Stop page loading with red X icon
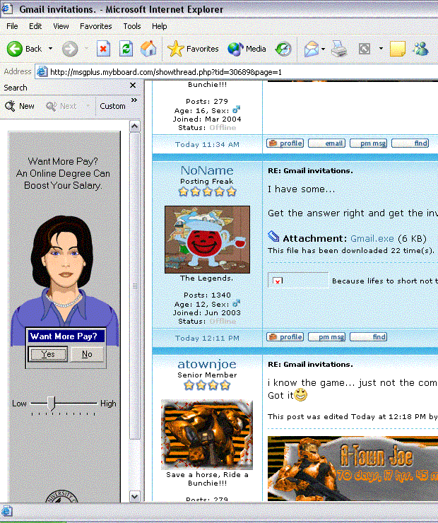 pos(103,49)
